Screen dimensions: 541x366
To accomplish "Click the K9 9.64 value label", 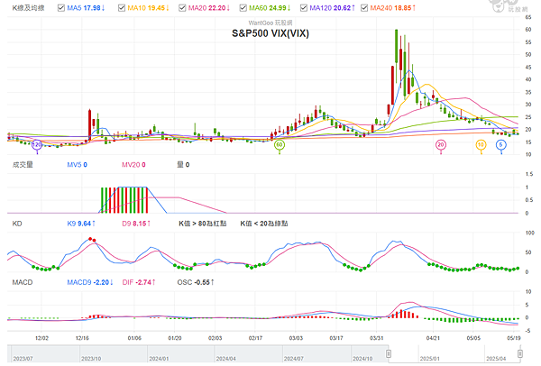I will pos(81,224).
